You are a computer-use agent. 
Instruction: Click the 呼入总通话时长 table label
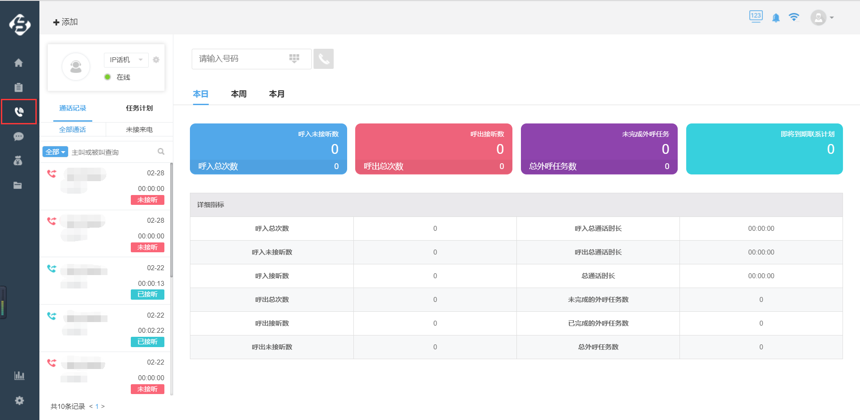[x=598, y=229]
